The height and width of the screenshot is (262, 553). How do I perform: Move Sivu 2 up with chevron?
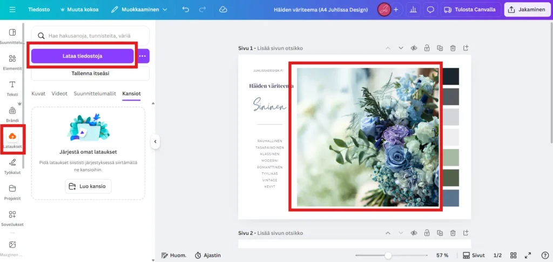coord(388,233)
